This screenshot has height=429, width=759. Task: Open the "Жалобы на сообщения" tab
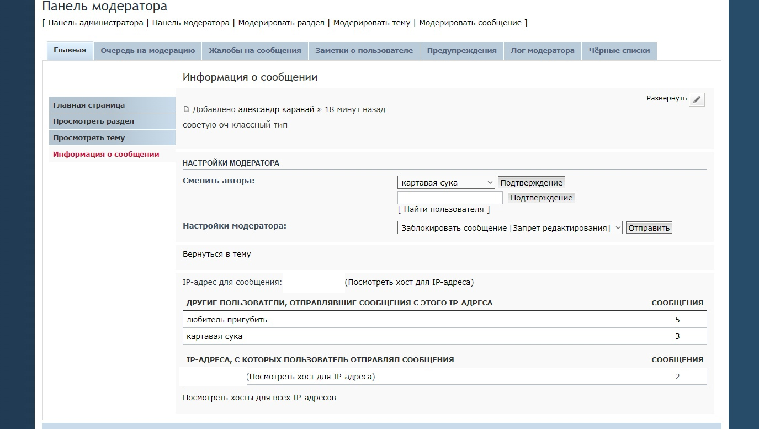pyautogui.click(x=254, y=50)
